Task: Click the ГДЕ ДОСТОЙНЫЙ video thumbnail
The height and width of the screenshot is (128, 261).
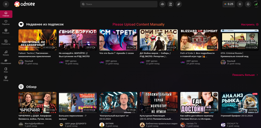Action: tap(199, 103)
